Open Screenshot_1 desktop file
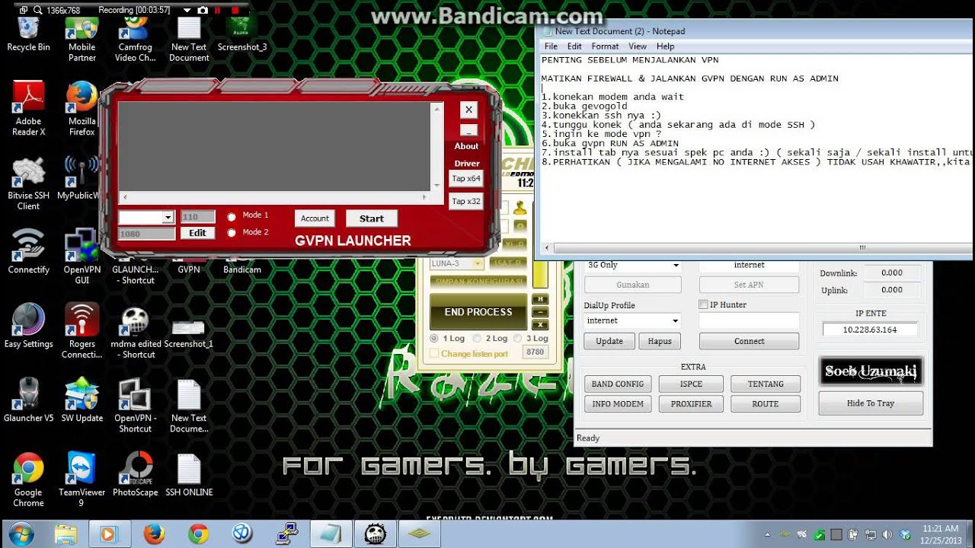975x548 pixels. click(x=189, y=332)
